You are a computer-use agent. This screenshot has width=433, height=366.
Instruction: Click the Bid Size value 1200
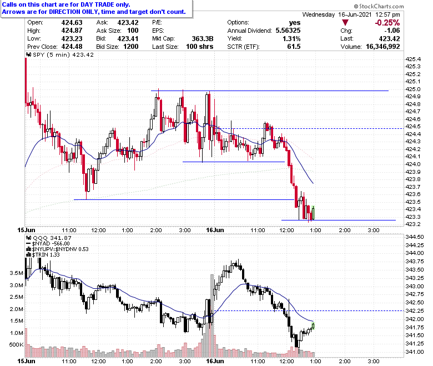point(131,47)
